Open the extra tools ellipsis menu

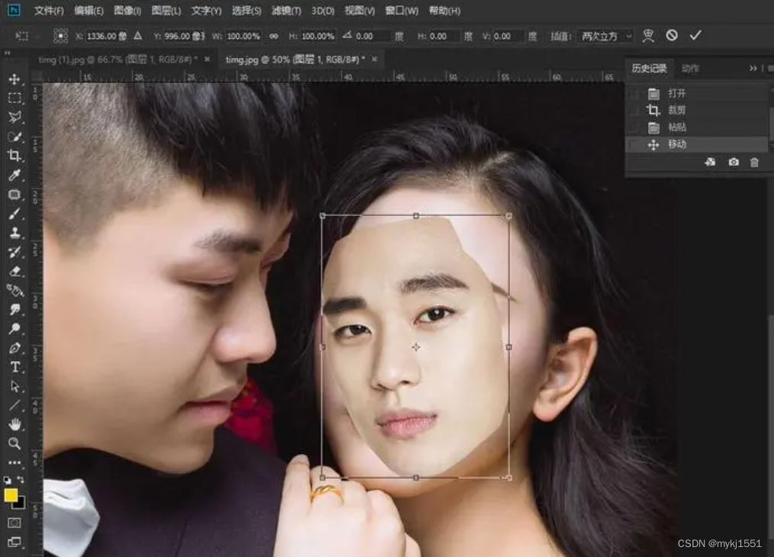14,462
